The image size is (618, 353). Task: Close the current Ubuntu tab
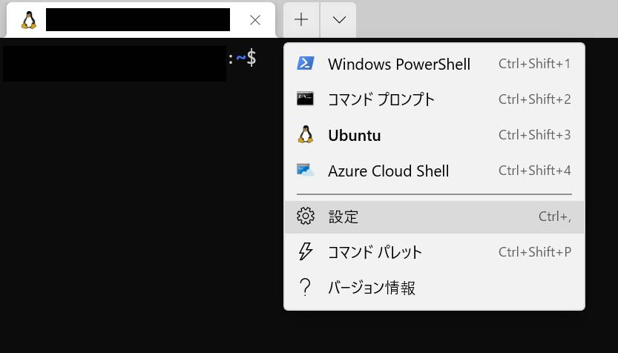255,20
